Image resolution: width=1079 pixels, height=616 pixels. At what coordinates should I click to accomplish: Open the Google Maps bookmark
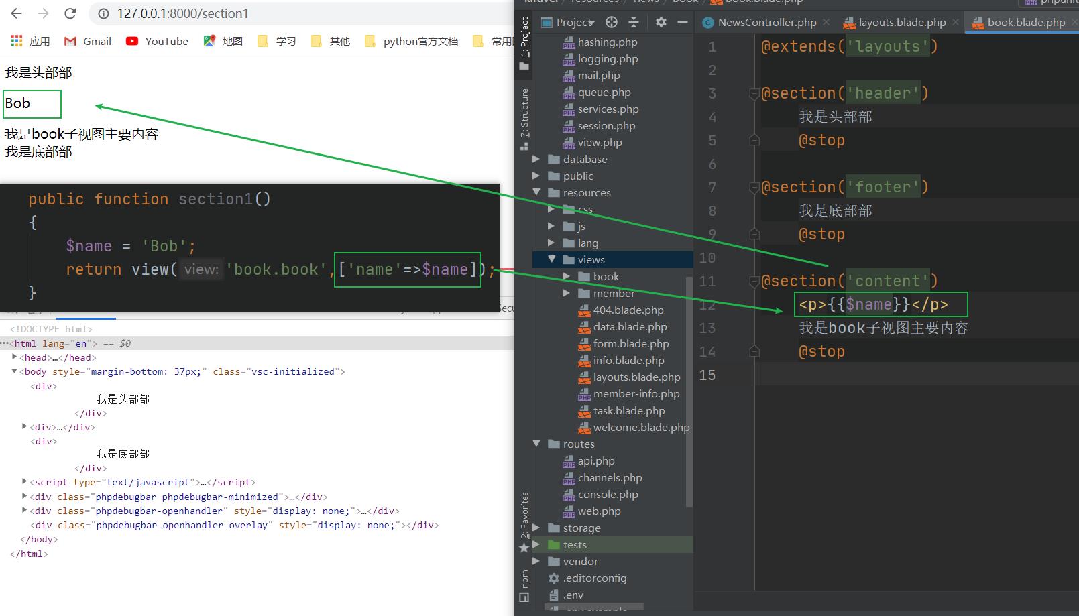pos(223,41)
